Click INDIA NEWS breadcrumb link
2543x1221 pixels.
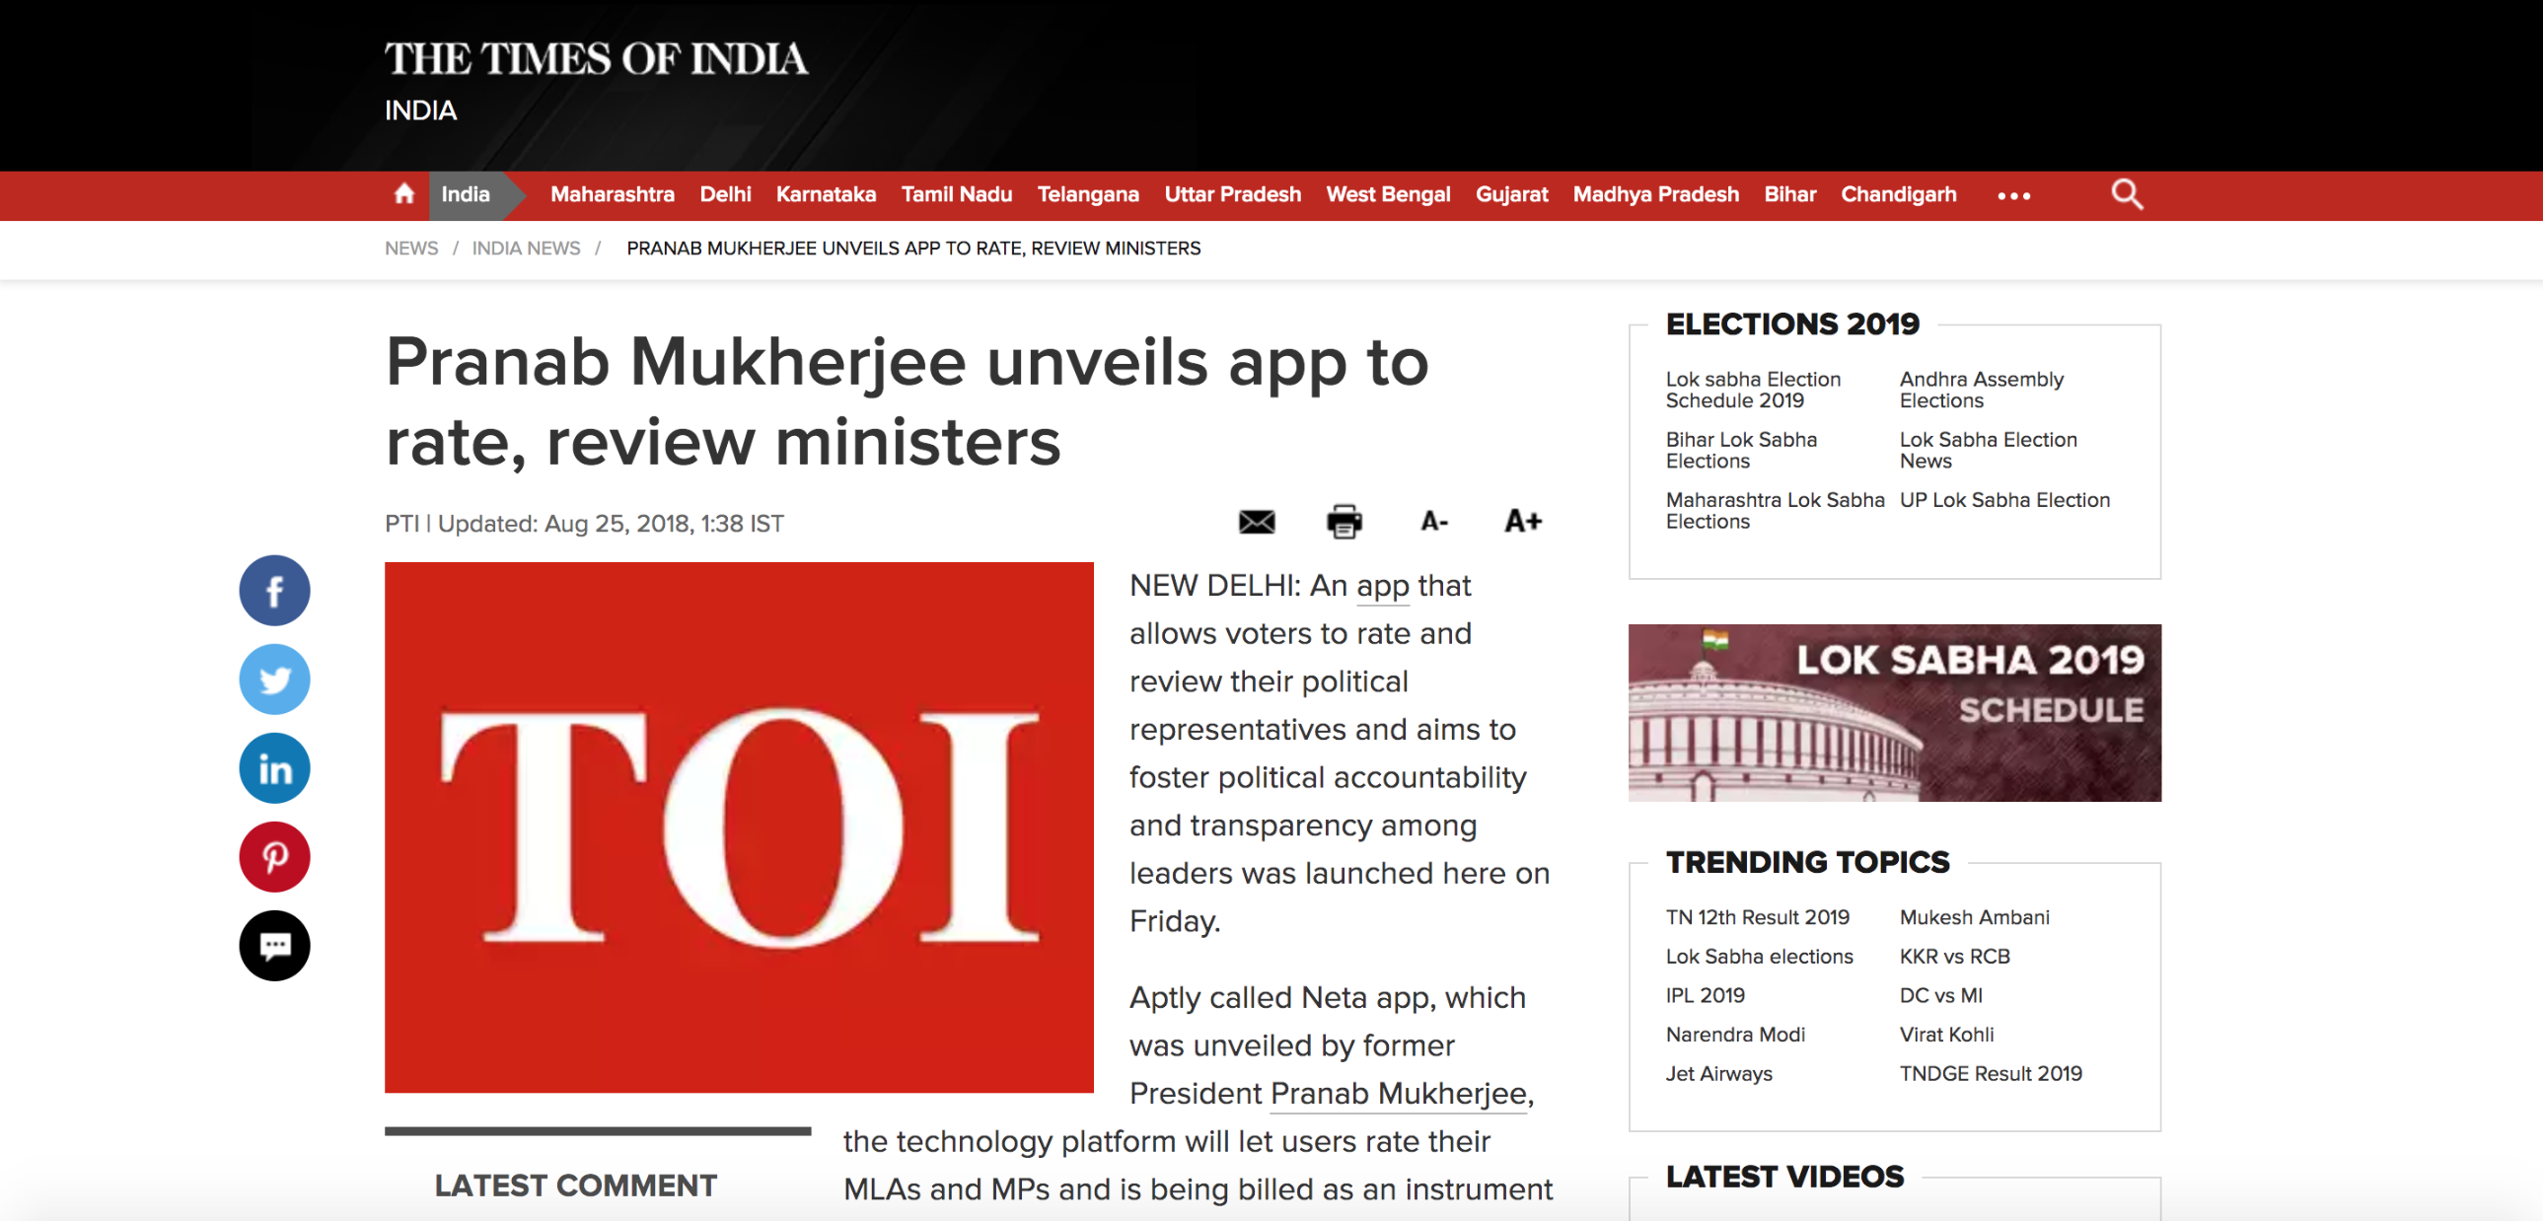(x=525, y=249)
